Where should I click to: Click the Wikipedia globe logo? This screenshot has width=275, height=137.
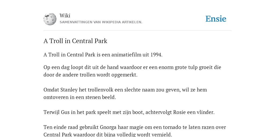pos(50,19)
